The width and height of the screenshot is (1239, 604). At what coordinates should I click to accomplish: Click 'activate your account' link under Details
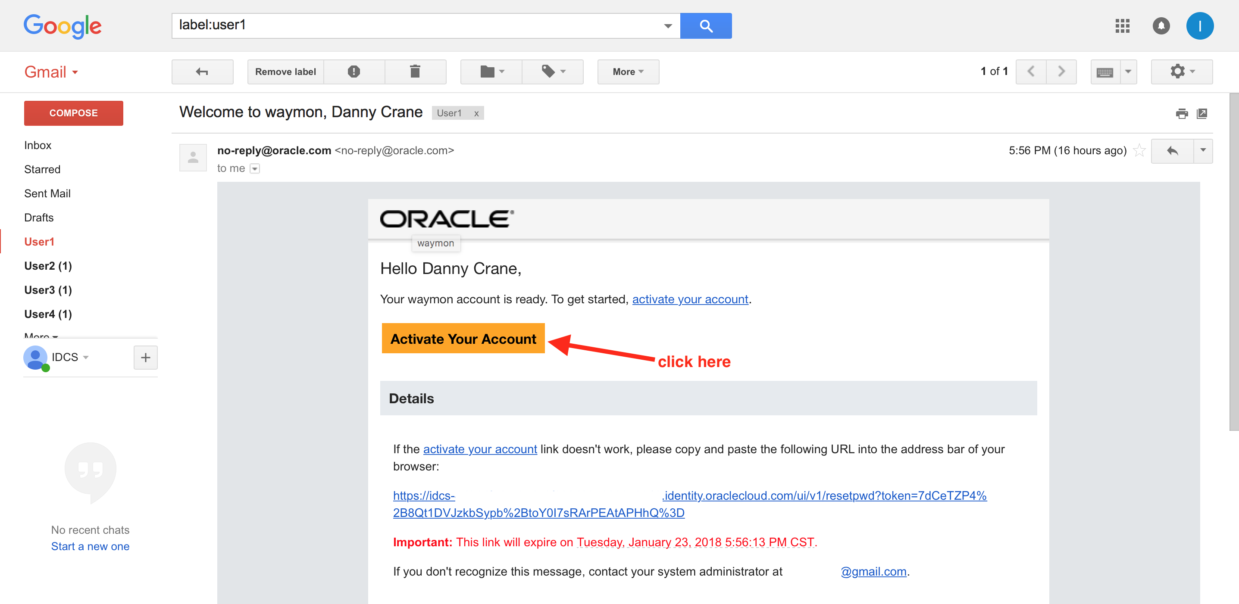[x=480, y=449]
